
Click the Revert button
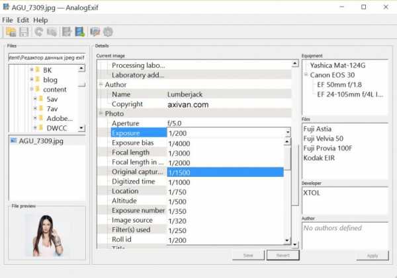click(283, 256)
